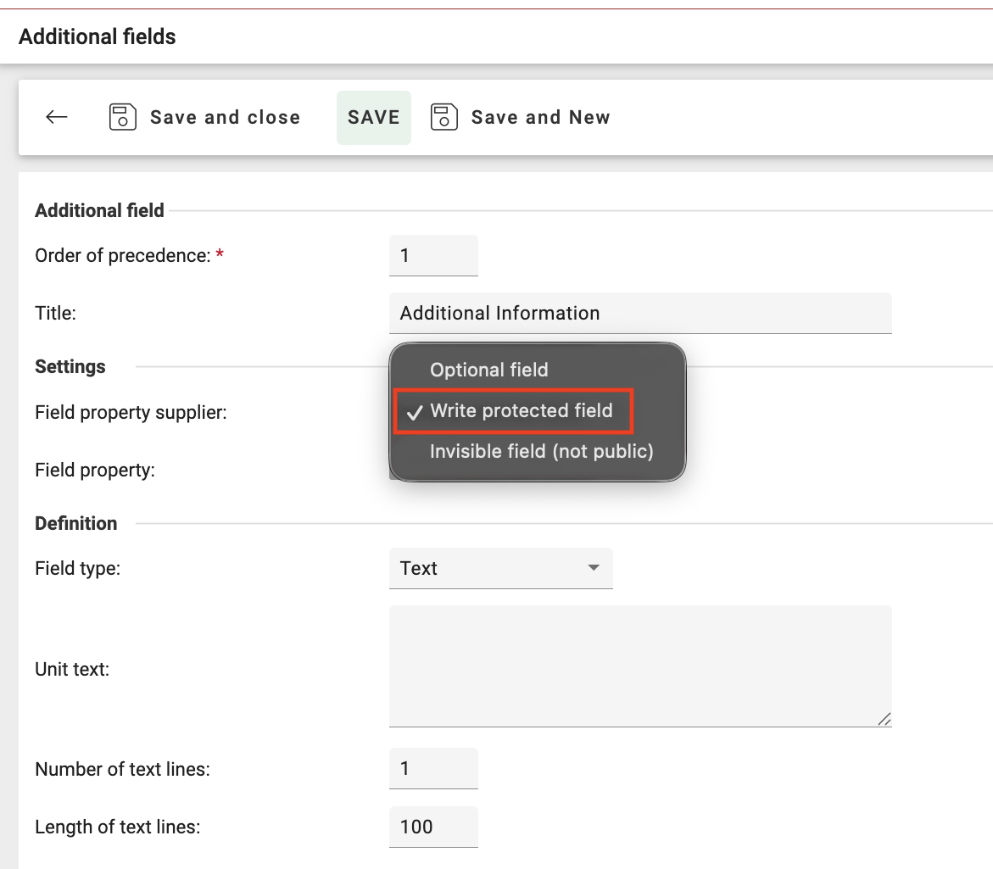Choose 'Optional field' from the open menu

coord(488,370)
